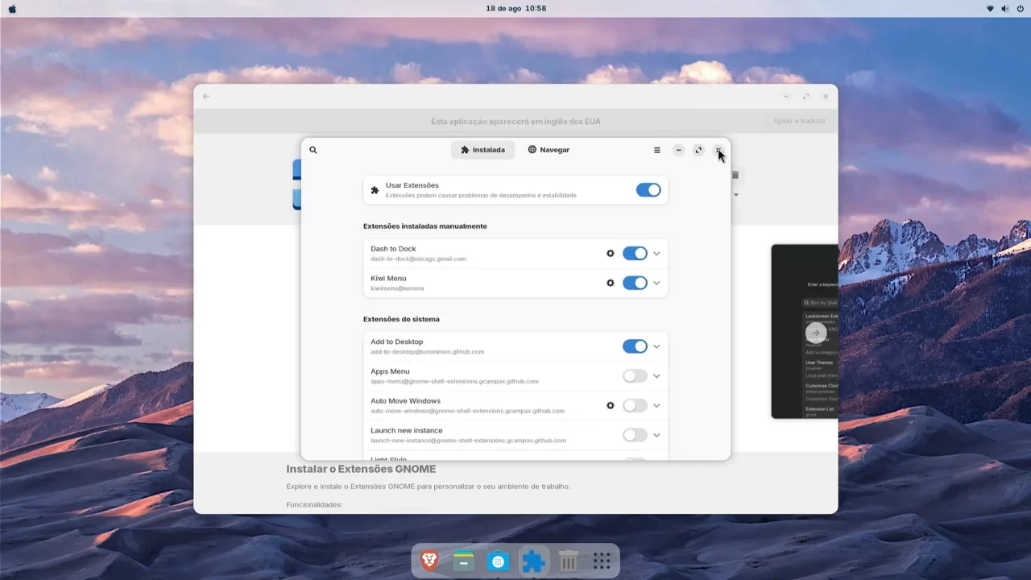Viewport: 1031px width, 580px height.
Task: Open the trash in dock
Action: pyautogui.click(x=568, y=561)
